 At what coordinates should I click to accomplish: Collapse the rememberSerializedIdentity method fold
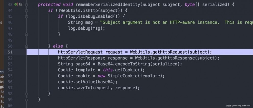[27, 5]
